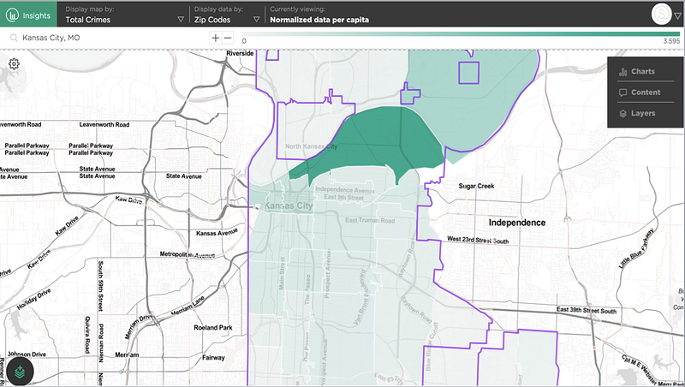685x387 pixels.
Task: Click the 'West 23rd Street South' label
Action: point(478,240)
